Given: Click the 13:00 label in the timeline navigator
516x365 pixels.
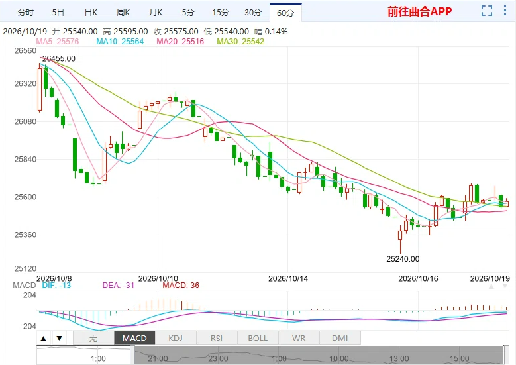Looking at the screenshot, I should pos(399,359).
